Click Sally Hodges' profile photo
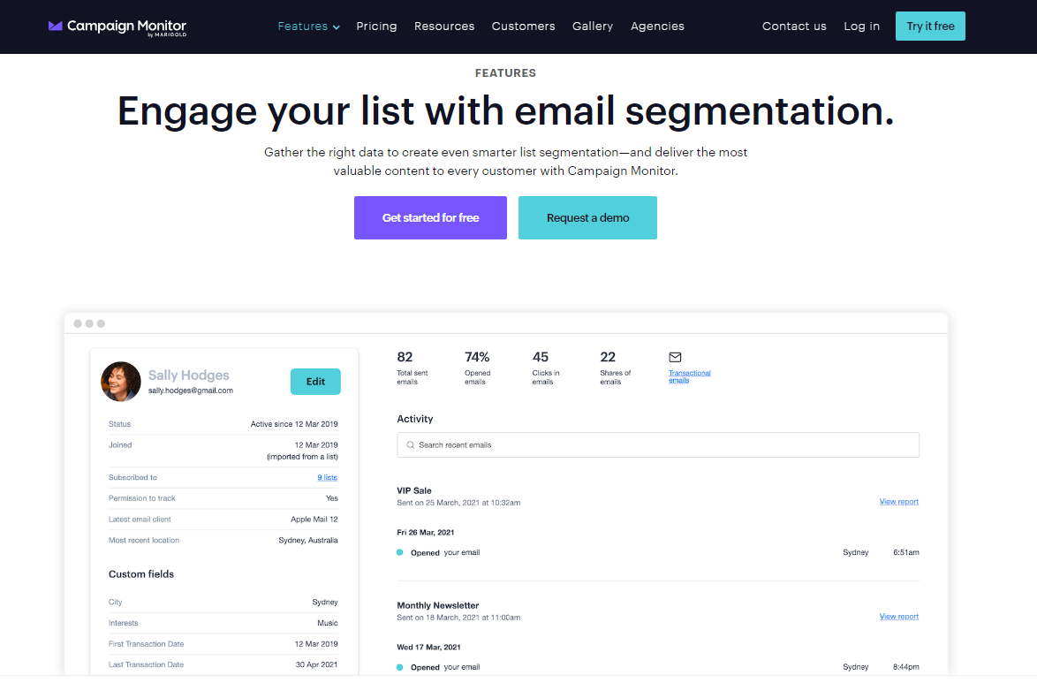1037x698 pixels. (120, 381)
